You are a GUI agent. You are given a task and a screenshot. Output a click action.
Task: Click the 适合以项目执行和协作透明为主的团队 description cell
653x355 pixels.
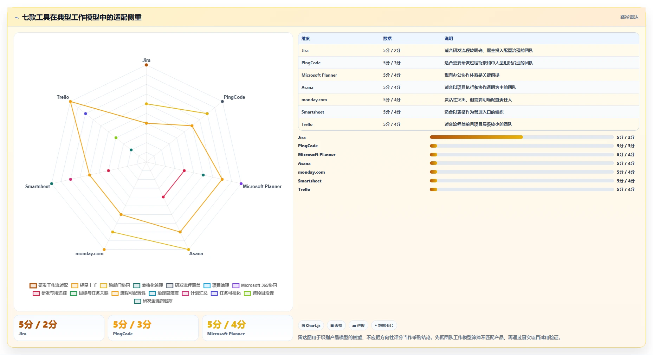480,88
